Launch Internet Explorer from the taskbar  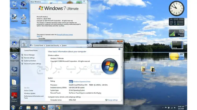(x=21, y=108)
